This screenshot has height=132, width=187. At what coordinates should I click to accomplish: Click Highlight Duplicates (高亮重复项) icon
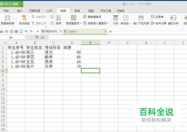[x=74, y=18]
